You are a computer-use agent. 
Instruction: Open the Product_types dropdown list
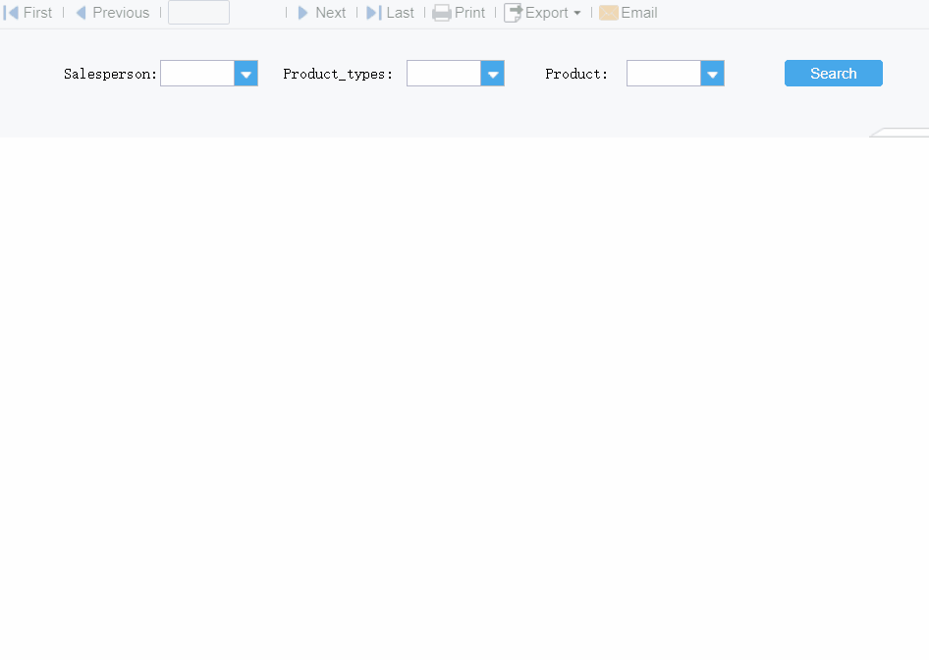(492, 73)
